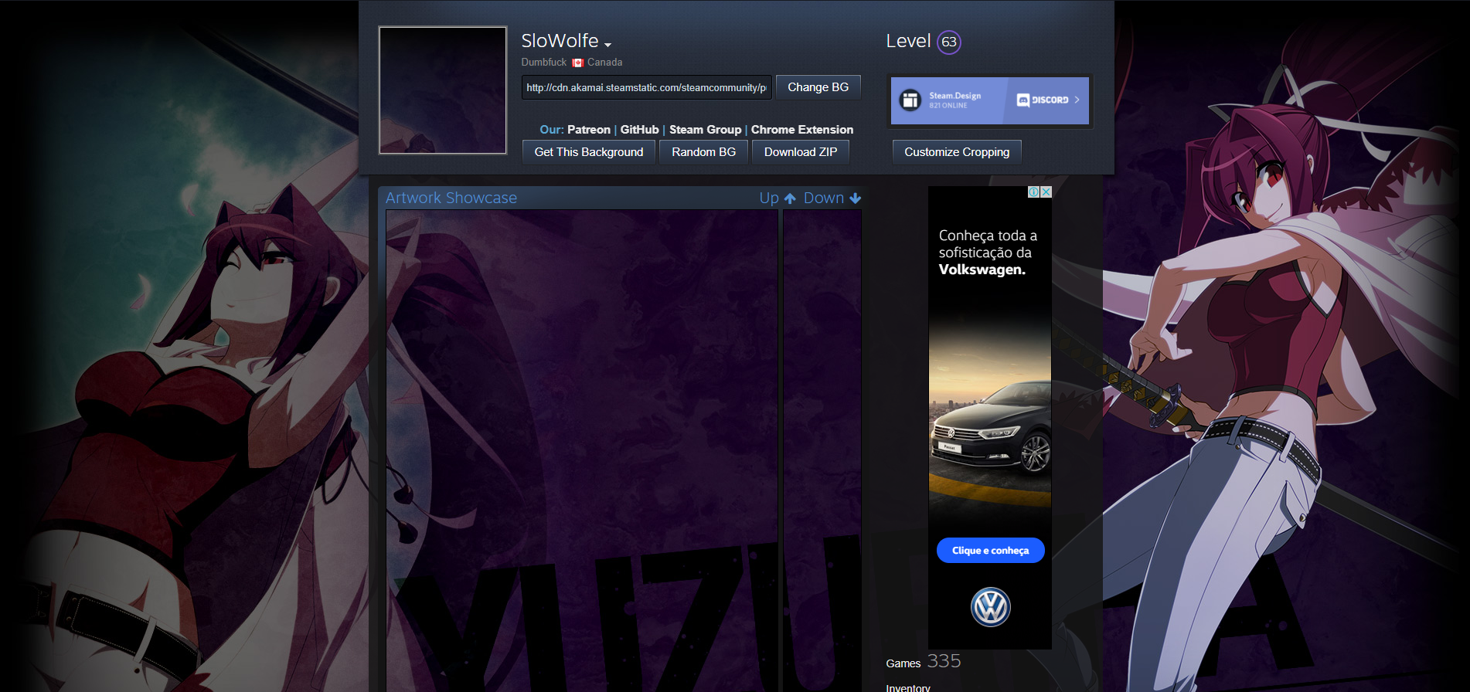Click the 'Level' label text
This screenshot has height=692, width=1470.
908,41
